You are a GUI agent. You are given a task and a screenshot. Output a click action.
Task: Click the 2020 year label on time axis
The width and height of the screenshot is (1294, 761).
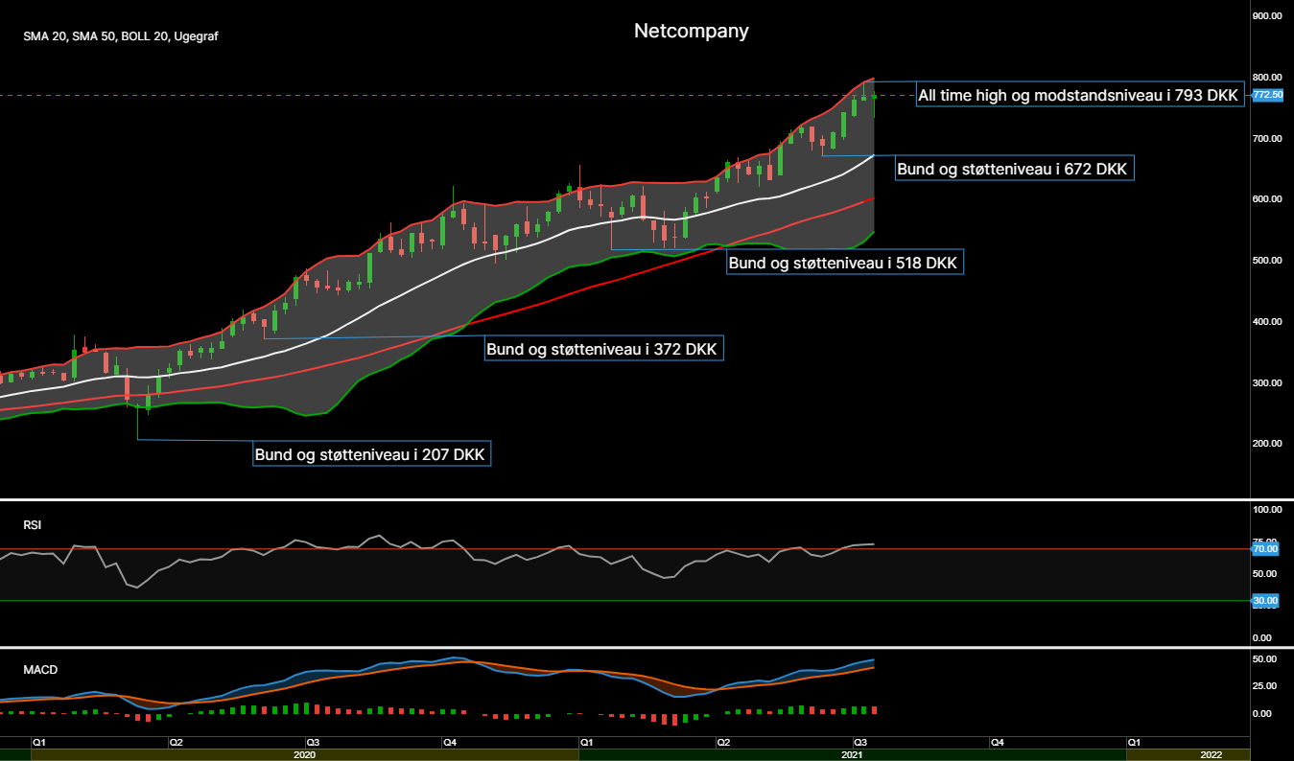305,754
